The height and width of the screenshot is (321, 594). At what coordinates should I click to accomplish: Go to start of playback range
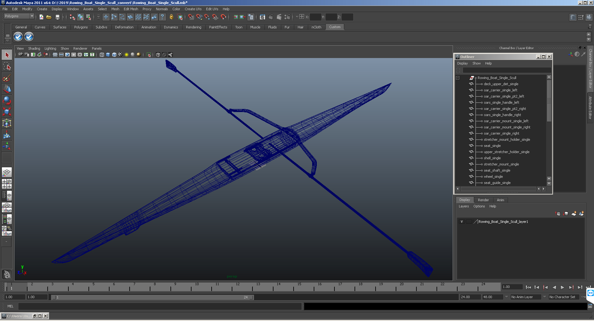pos(528,287)
